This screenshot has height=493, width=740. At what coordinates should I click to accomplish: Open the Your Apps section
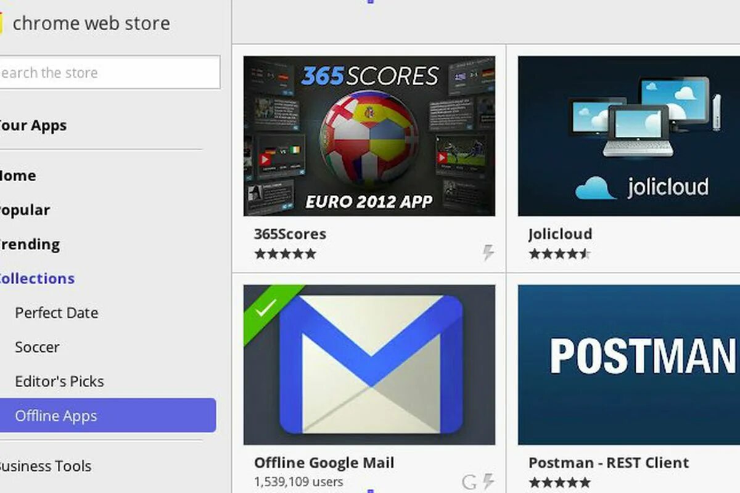click(33, 125)
